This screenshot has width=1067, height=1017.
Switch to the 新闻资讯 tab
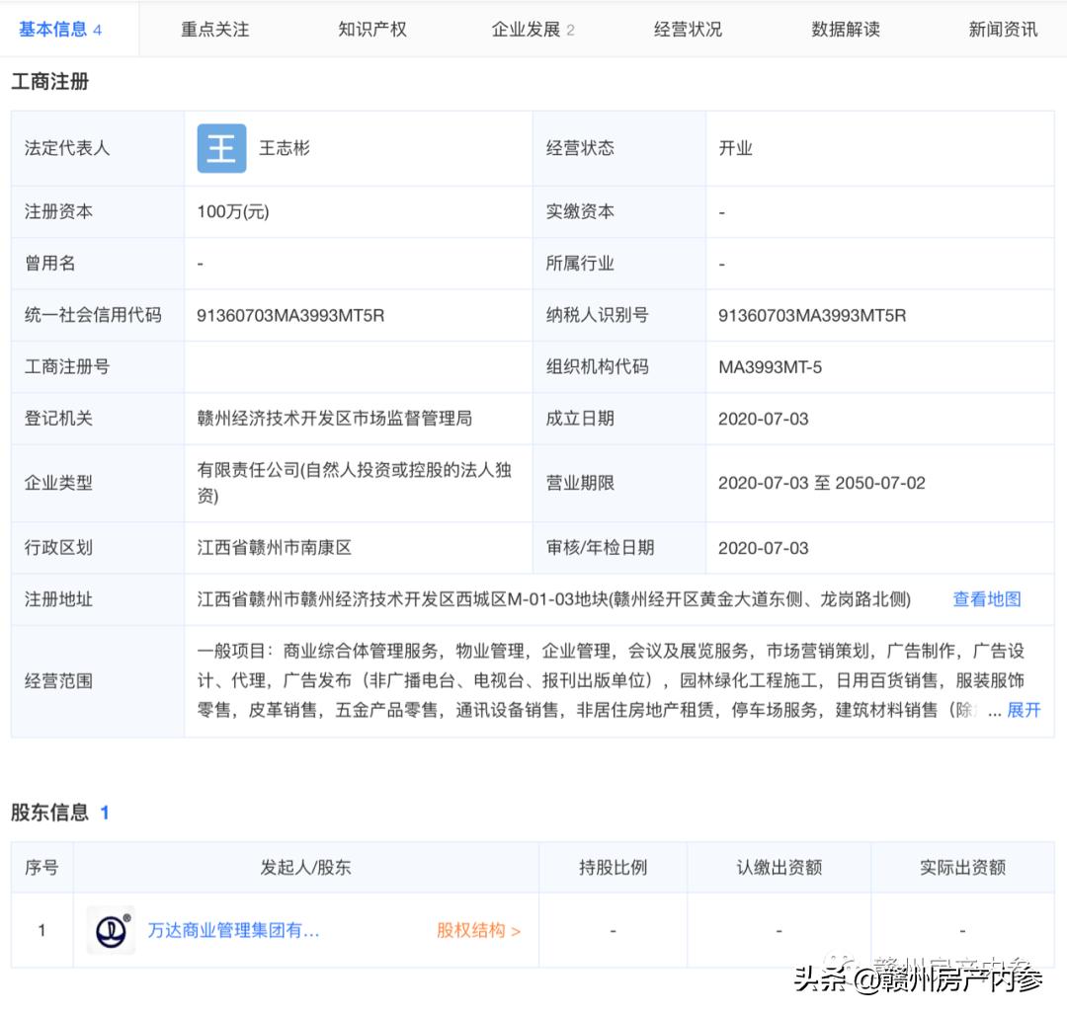[1002, 29]
